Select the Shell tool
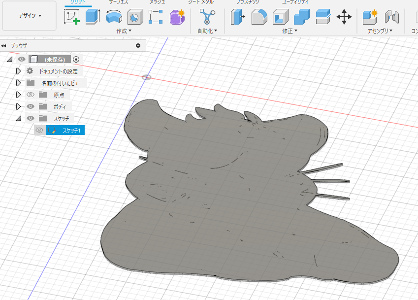 coord(281,17)
